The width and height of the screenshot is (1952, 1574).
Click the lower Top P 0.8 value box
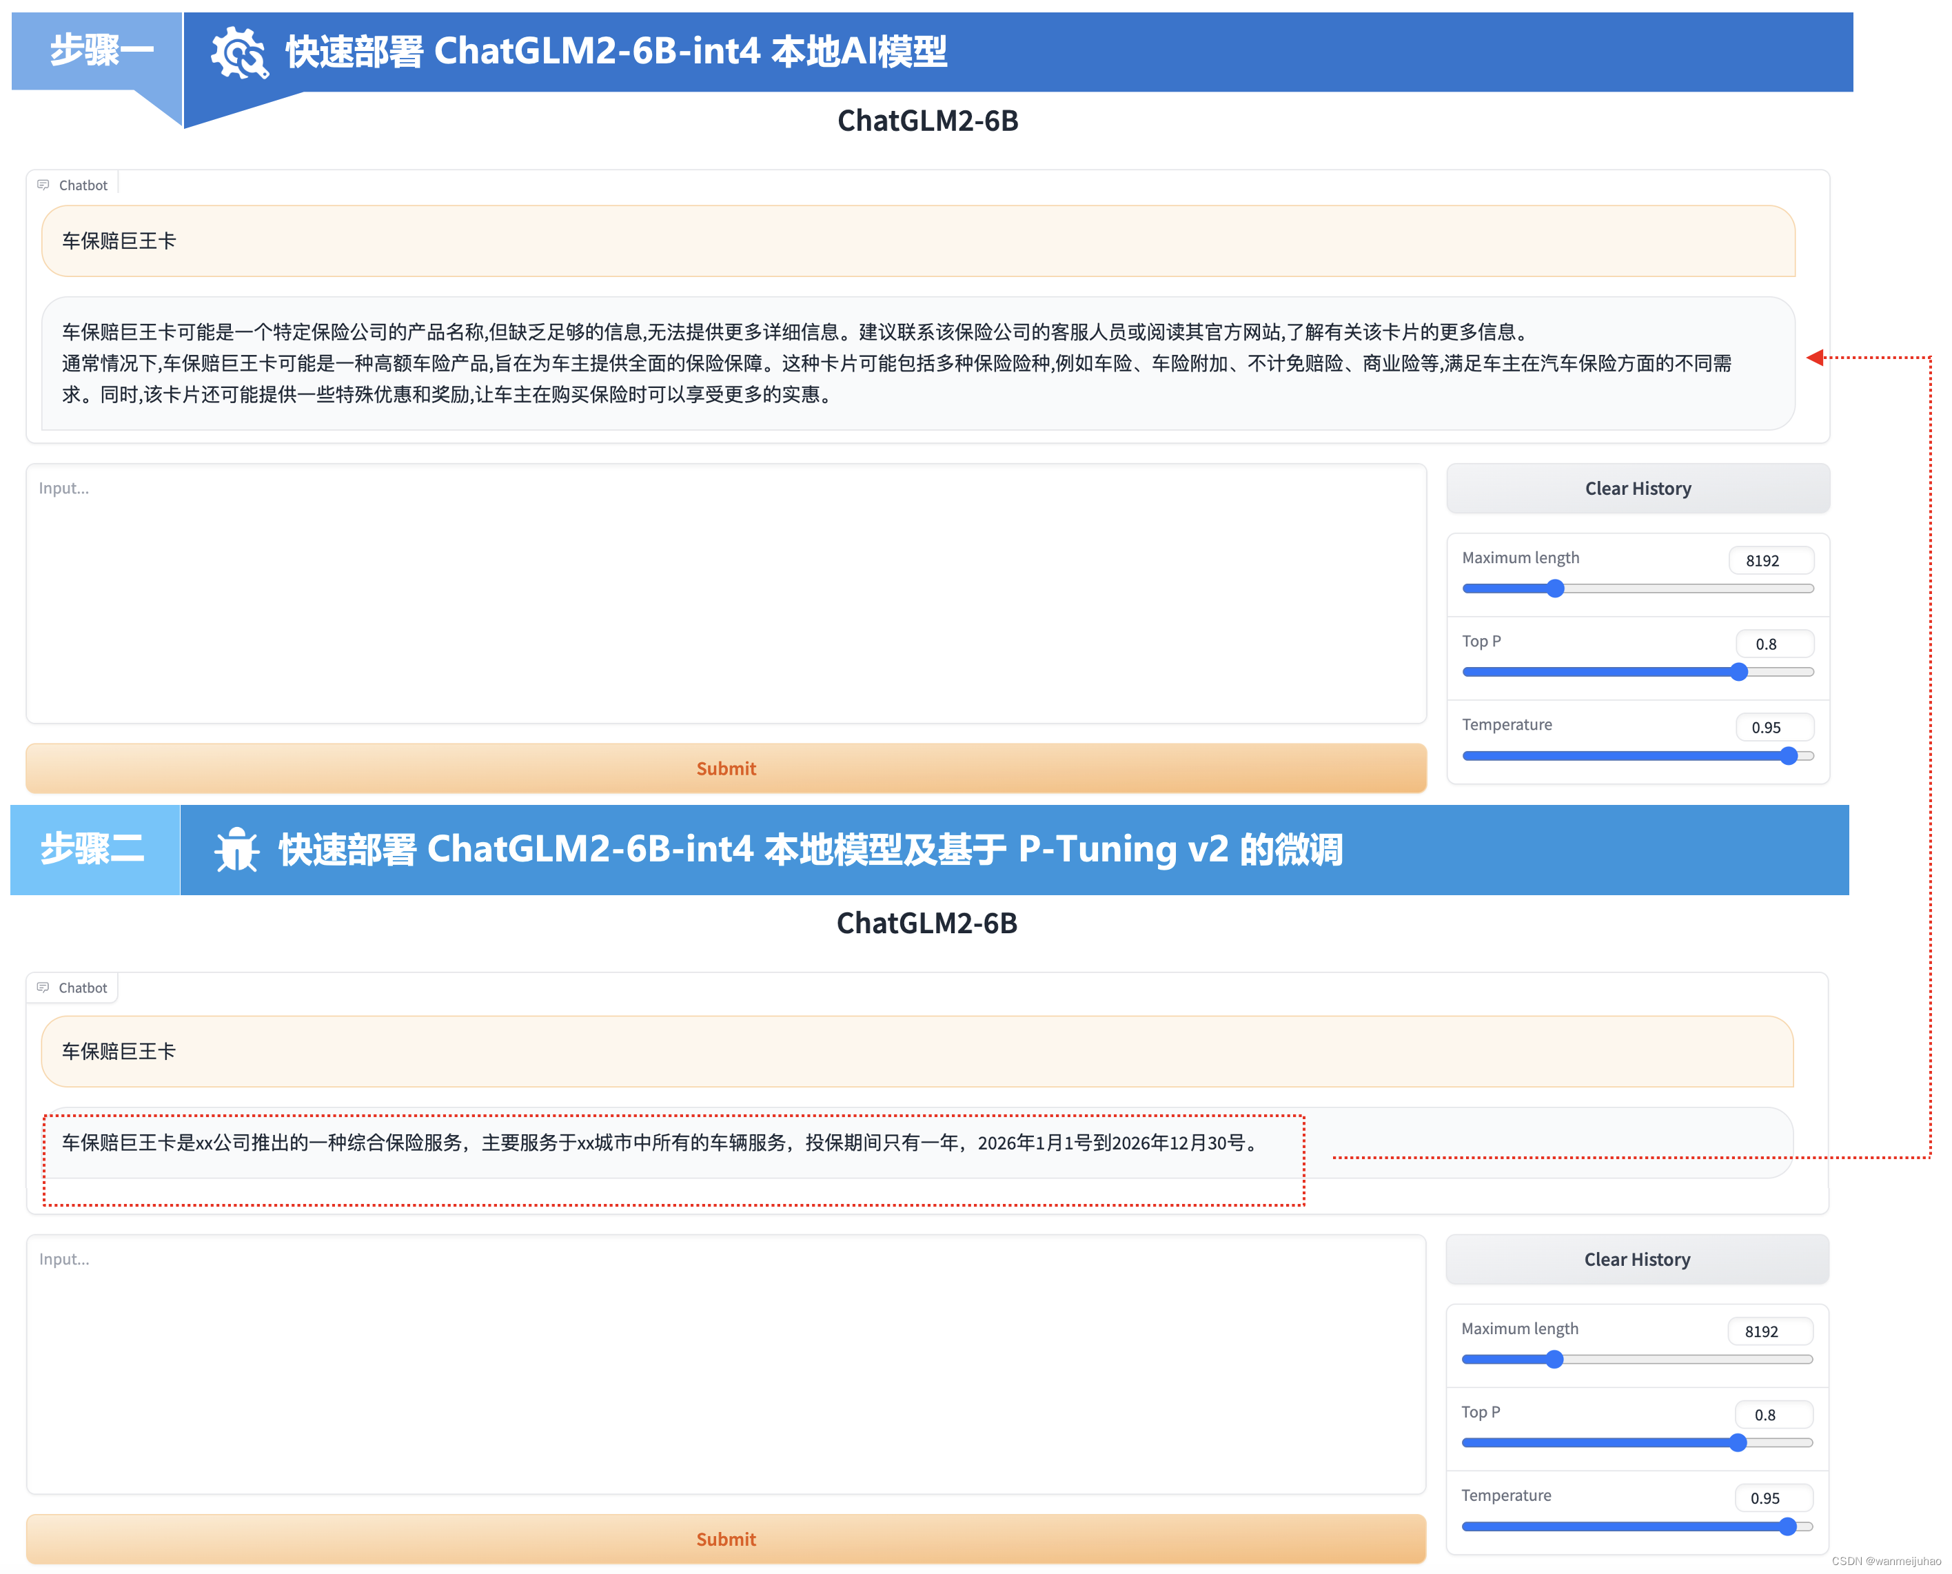click(1773, 1414)
